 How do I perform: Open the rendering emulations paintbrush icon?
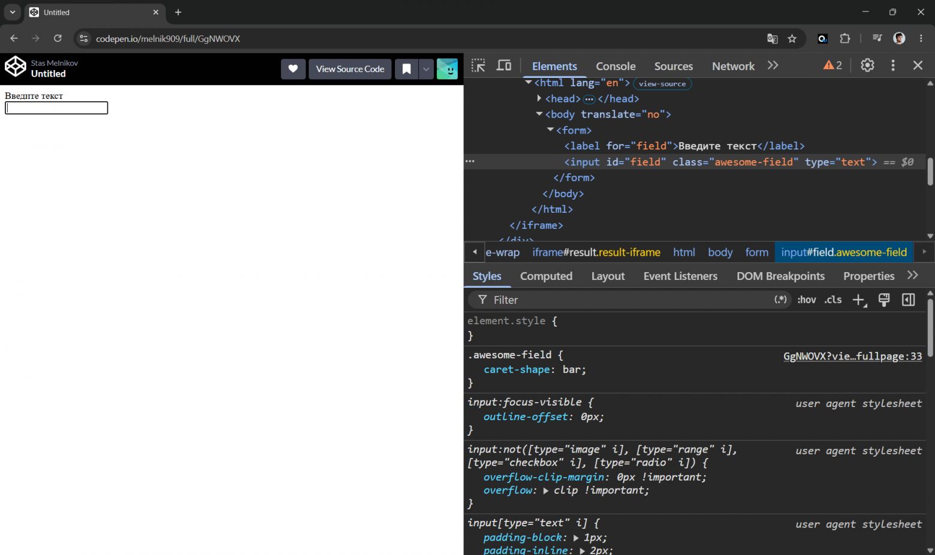point(884,300)
